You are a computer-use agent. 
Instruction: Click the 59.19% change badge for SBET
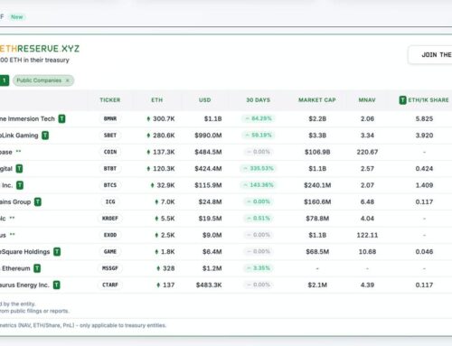(259, 136)
